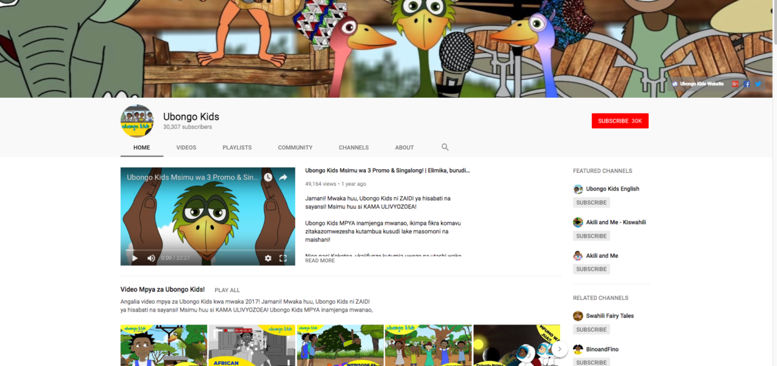This screenshot has width=777, height=366.
Task: Open video player settings gear
Action: coord(268,258)
